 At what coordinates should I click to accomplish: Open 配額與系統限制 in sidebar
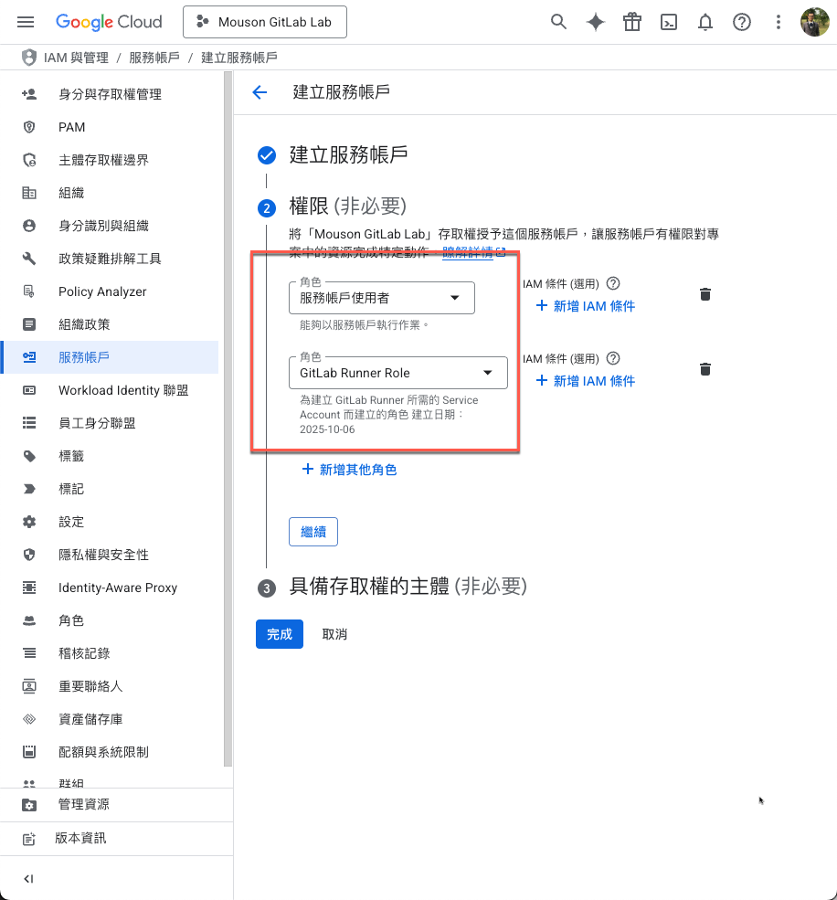pyautogui.click(x=109, y=752)
